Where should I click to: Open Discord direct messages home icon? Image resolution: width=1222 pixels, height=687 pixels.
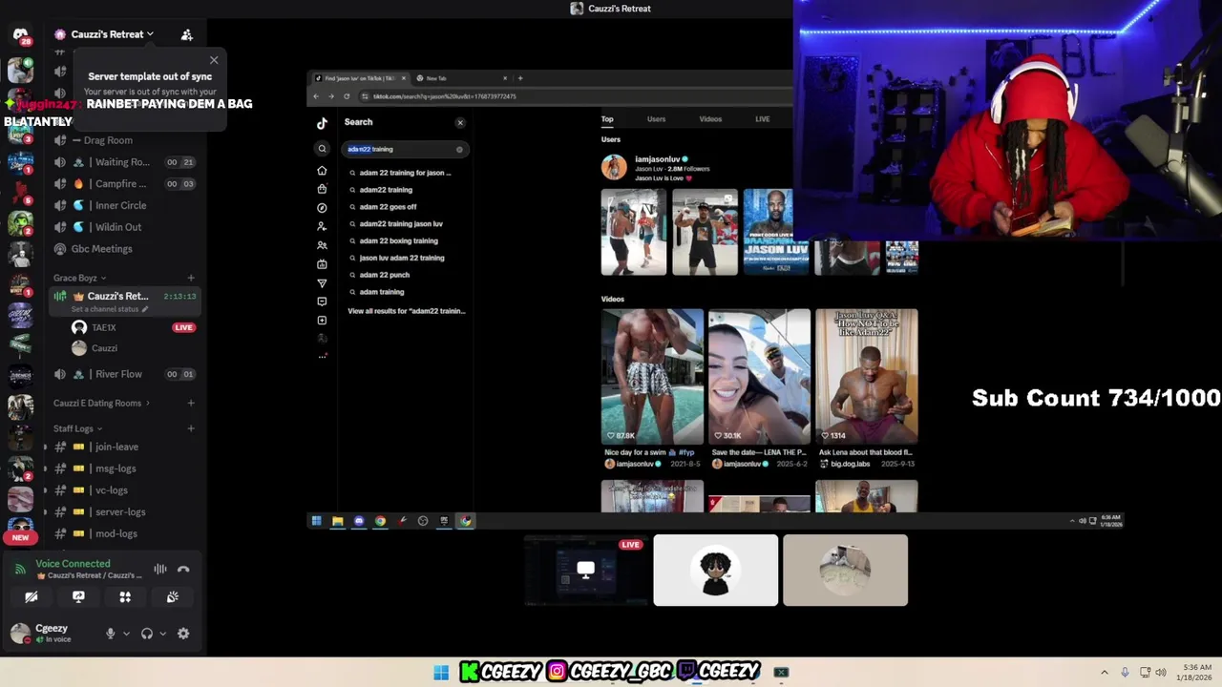[20, 34]
